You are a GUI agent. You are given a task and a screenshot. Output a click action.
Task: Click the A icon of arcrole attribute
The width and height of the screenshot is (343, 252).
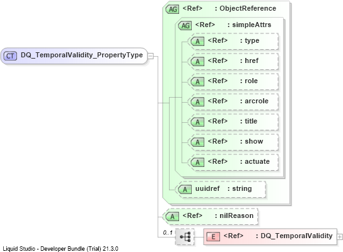(197, 101)
